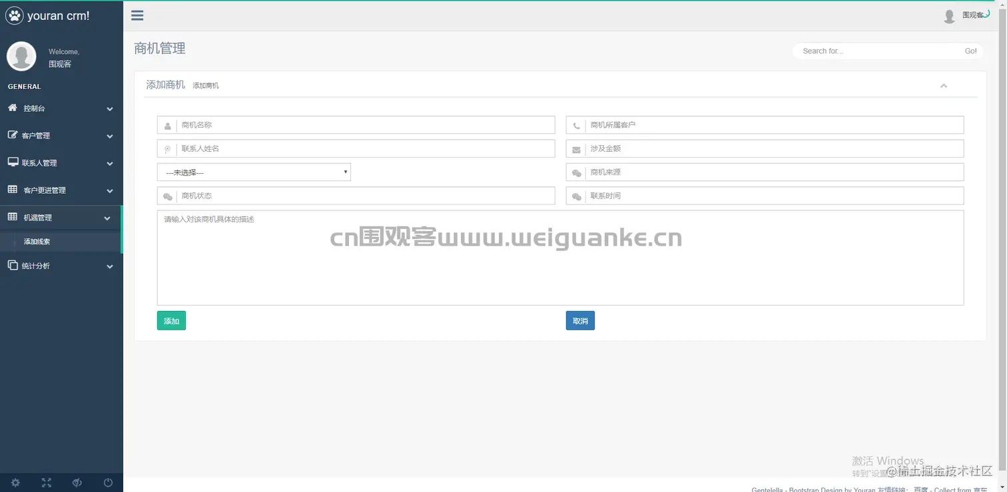Click the home icon beside 控制台

(x=12, y=107)
